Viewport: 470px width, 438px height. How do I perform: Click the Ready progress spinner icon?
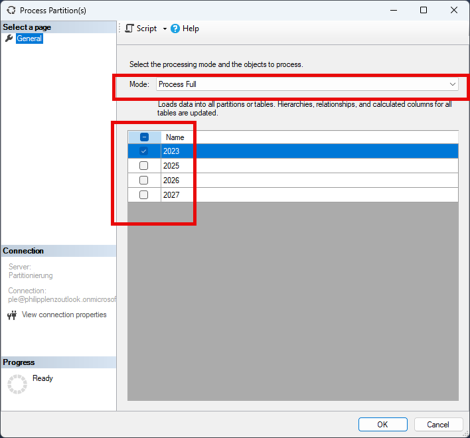coord(17,384)
